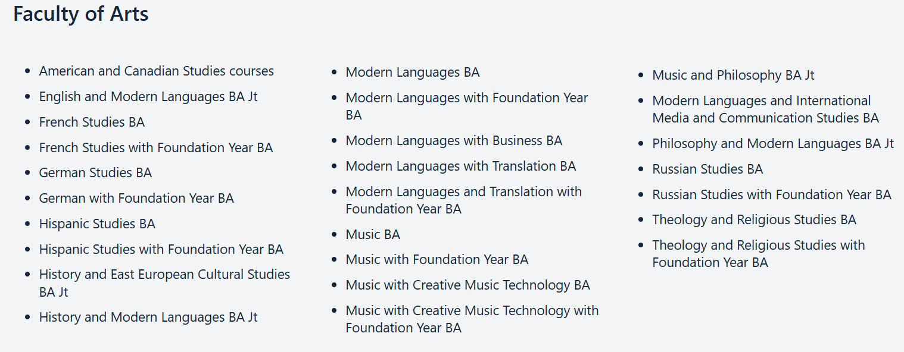The width and height of the screenshot is (904, 352).
Task: Open History and Modern Languages BA Jt
Action: [x=148, y=318]
